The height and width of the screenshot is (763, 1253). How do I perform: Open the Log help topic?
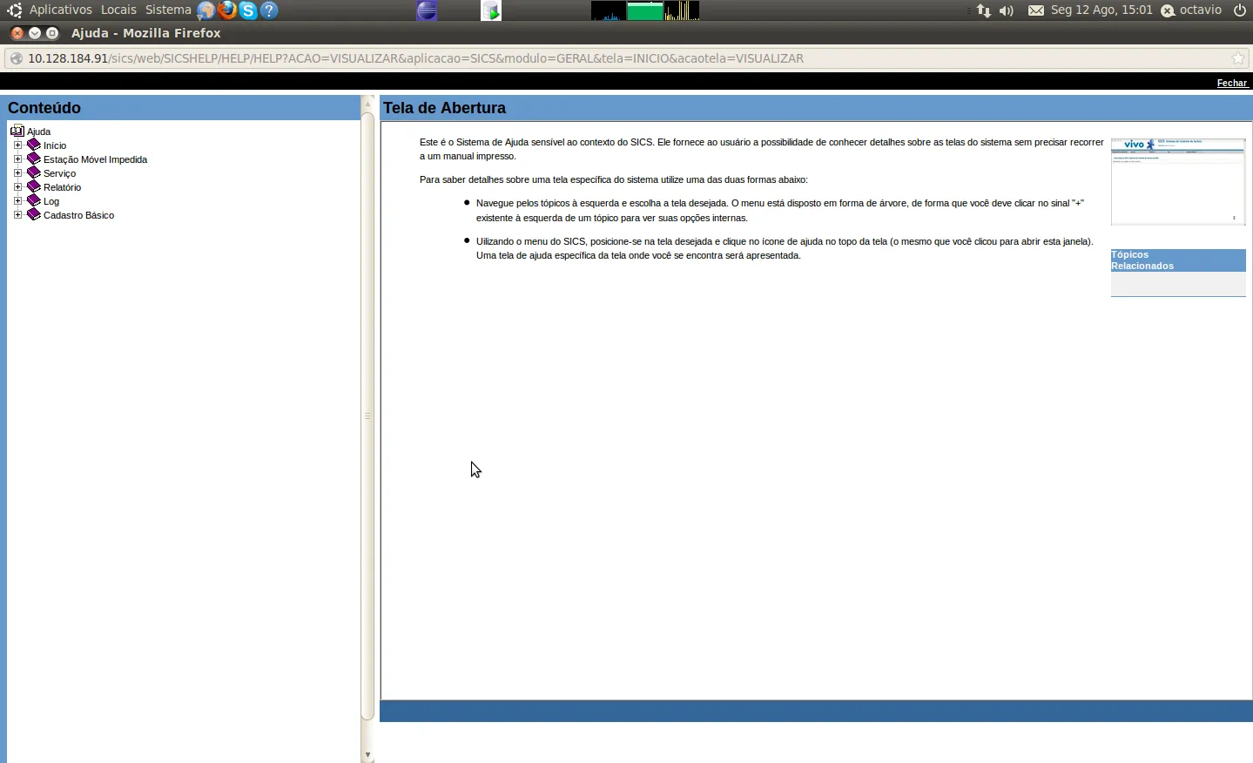(51, 201)
